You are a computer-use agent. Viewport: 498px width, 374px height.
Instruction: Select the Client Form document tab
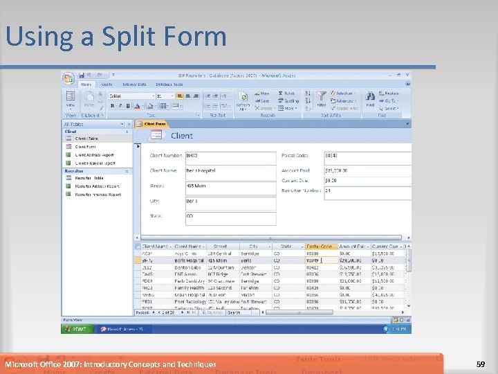click(x=151, y=124)
